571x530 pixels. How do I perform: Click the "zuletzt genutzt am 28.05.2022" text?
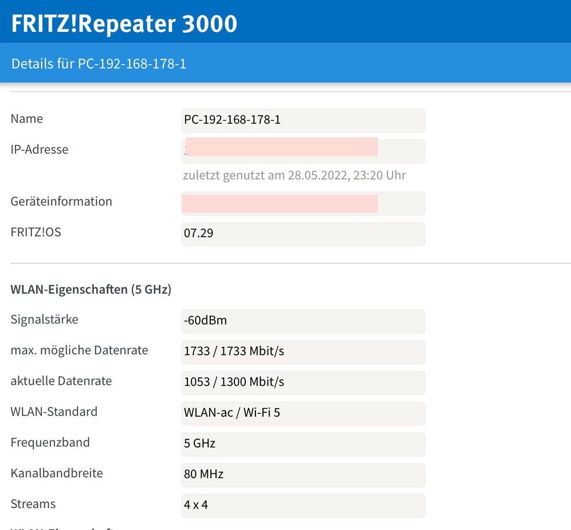(x=294, y=175)
